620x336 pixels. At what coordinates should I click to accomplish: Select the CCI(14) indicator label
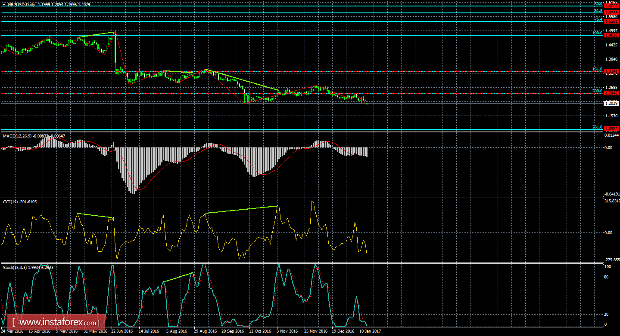pyautogui.click(x=10, y=202)
